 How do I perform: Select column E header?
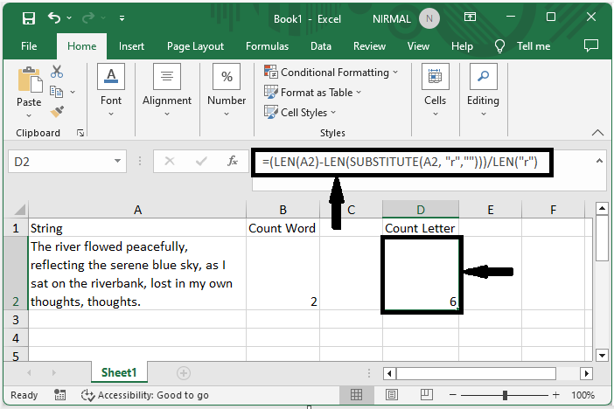click(x=491, y=210)
